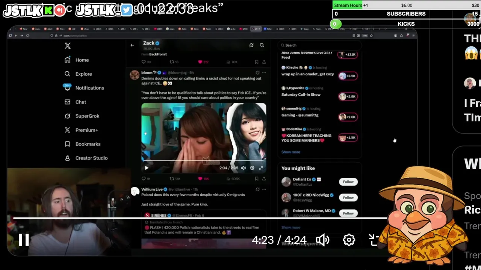
Task: Pause the outer video player
Action: pyautogui.click(x=24, y=240)
